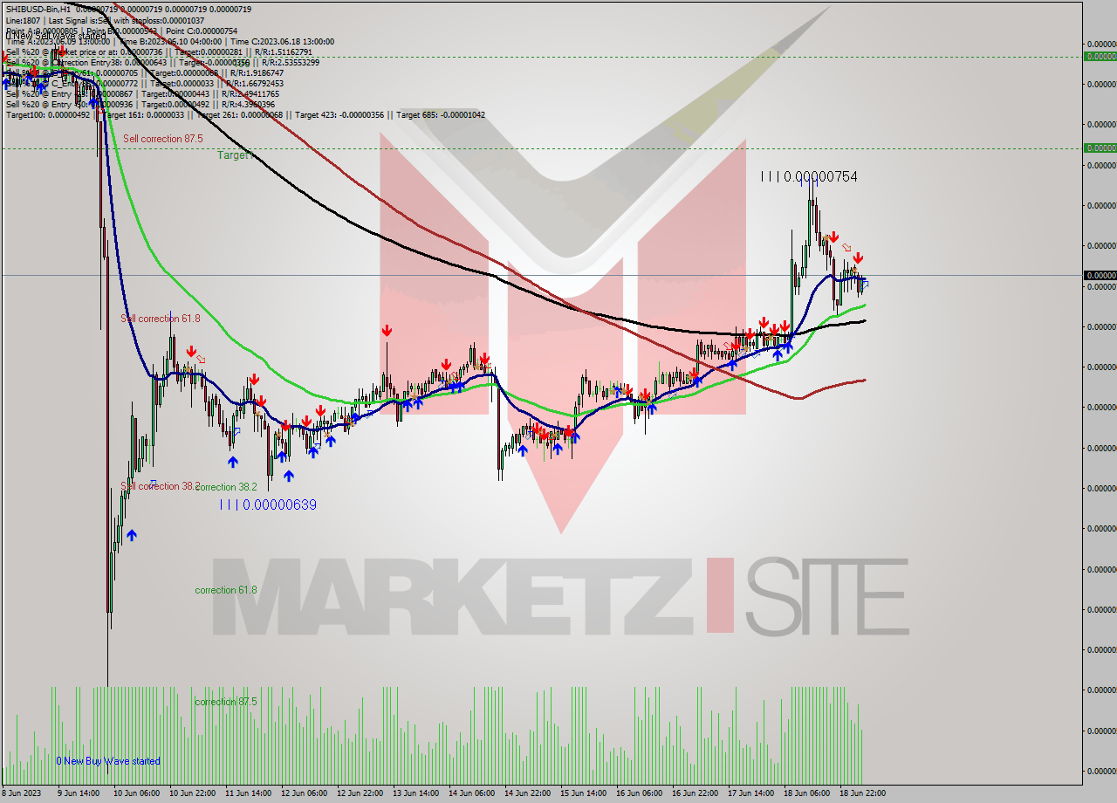Click the '14 Jun 06:00' time axis label
Screen dimensions: 1117x803
pos(470,793)
